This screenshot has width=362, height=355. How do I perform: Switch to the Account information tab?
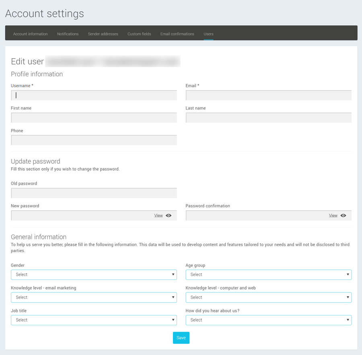click(x=31, y=34)
